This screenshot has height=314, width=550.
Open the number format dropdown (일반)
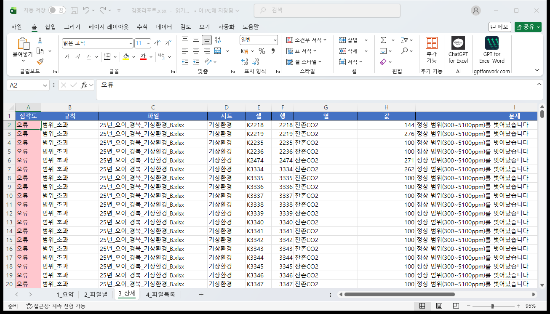(x=275, y=40)
